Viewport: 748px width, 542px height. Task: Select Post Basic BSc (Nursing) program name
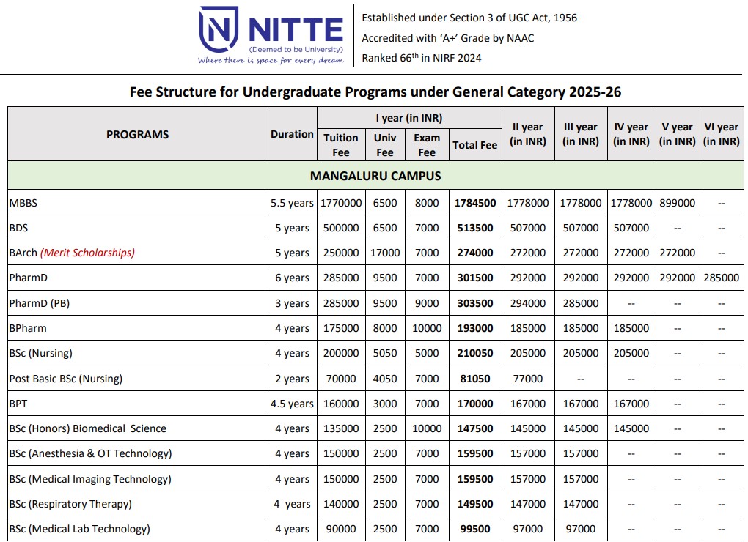[x=65, y=379]
